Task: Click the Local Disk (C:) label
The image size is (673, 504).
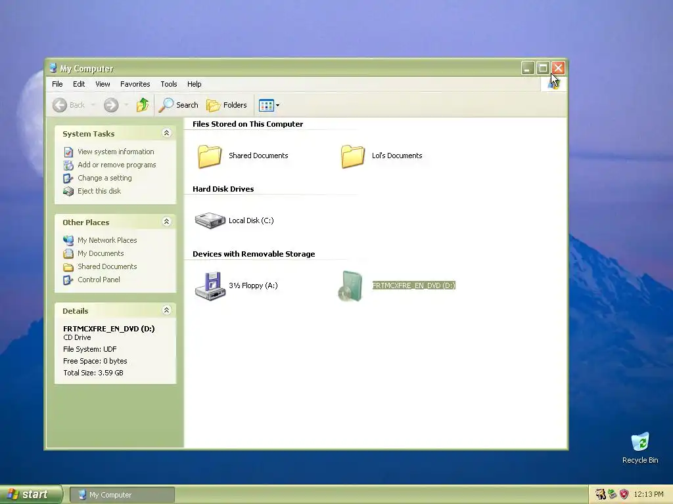Action: click(251, 220)
